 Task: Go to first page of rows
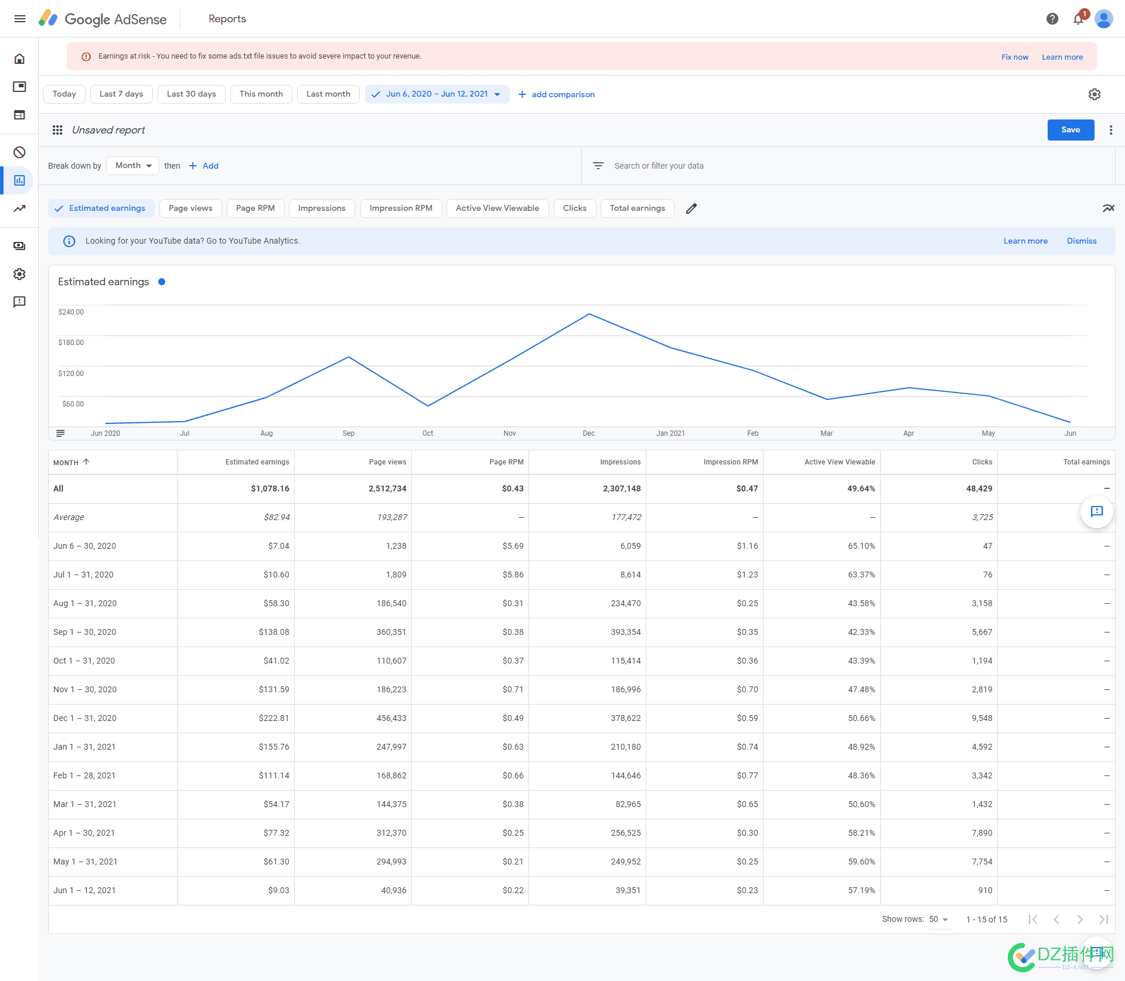click(x=1033, y=920)
